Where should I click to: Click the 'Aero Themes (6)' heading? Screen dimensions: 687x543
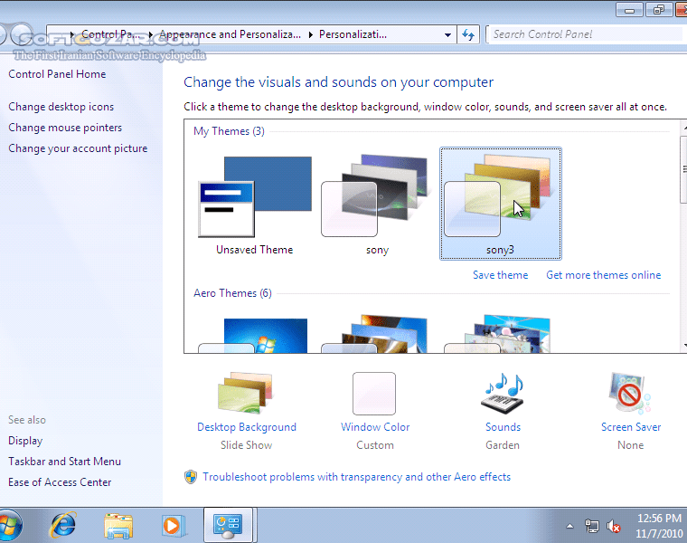coord(232,293)
